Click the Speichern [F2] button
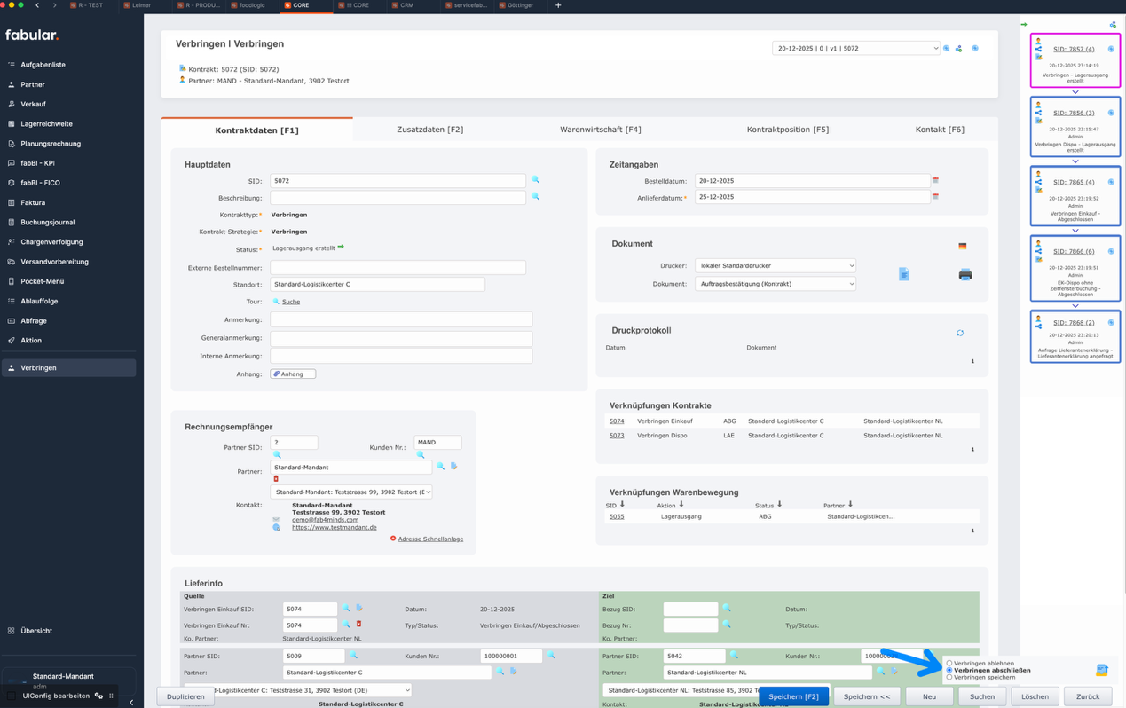Viewport: 1126px width, 708px height. pyautogui.click(x=793, y=696)
